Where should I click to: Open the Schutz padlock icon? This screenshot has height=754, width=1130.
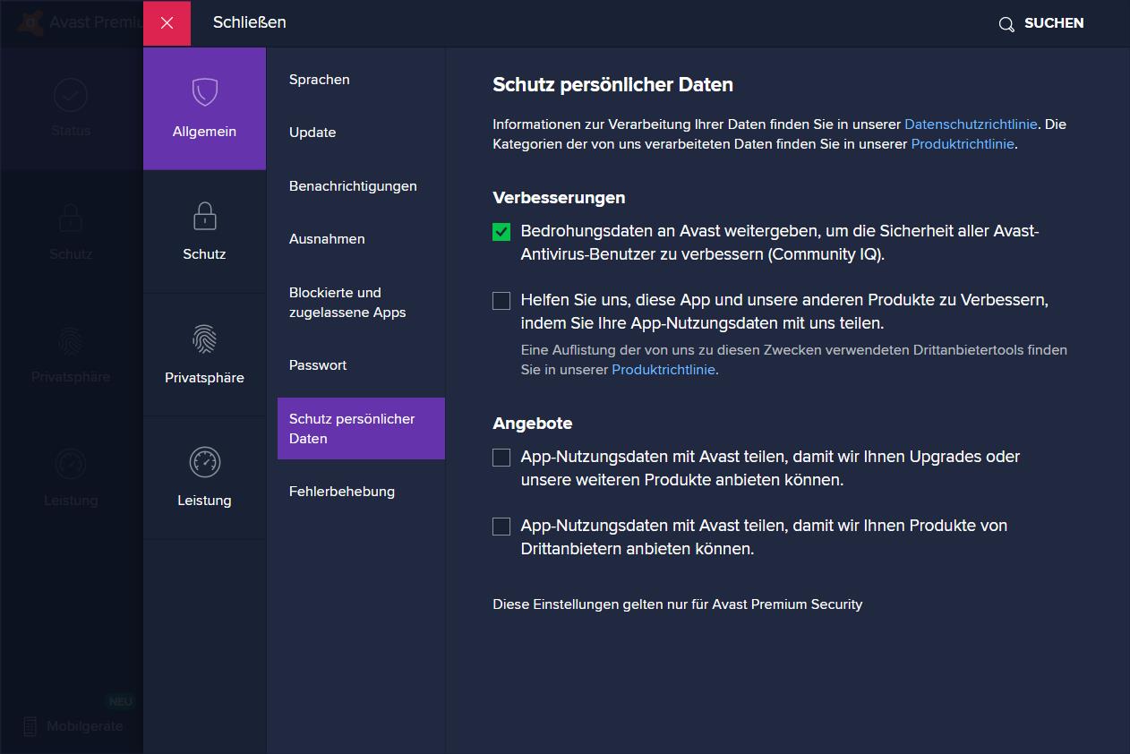coord(205,216)
